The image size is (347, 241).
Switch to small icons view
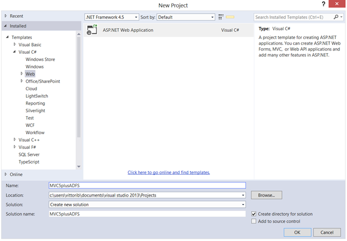click(221, 17)
